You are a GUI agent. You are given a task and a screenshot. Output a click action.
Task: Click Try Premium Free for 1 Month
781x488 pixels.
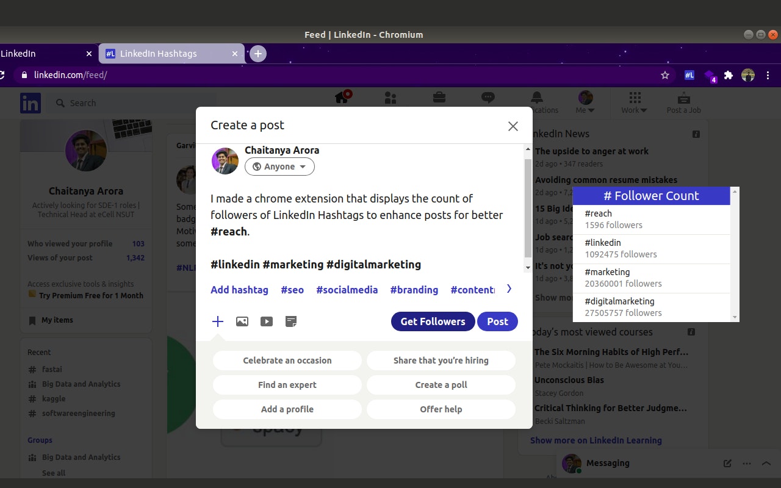pos(91,295)
